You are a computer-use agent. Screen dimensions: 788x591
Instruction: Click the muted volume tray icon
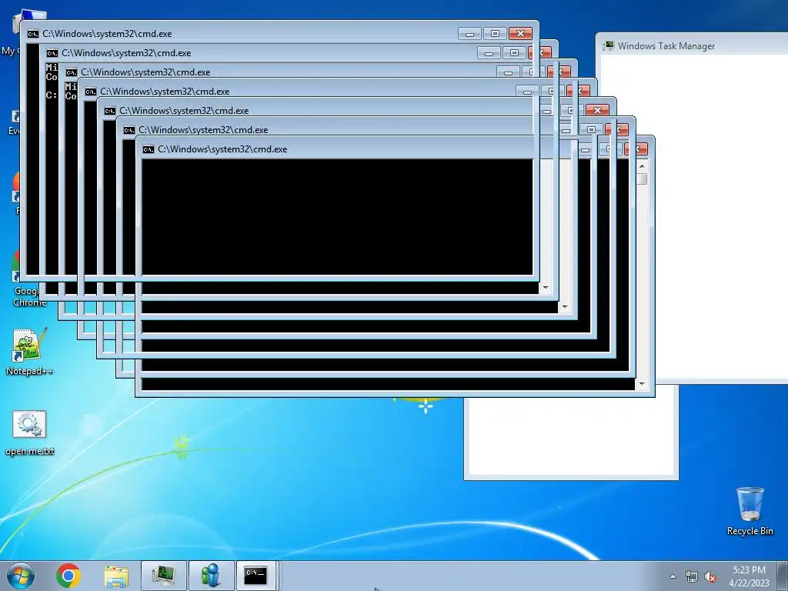coord(710,577)
